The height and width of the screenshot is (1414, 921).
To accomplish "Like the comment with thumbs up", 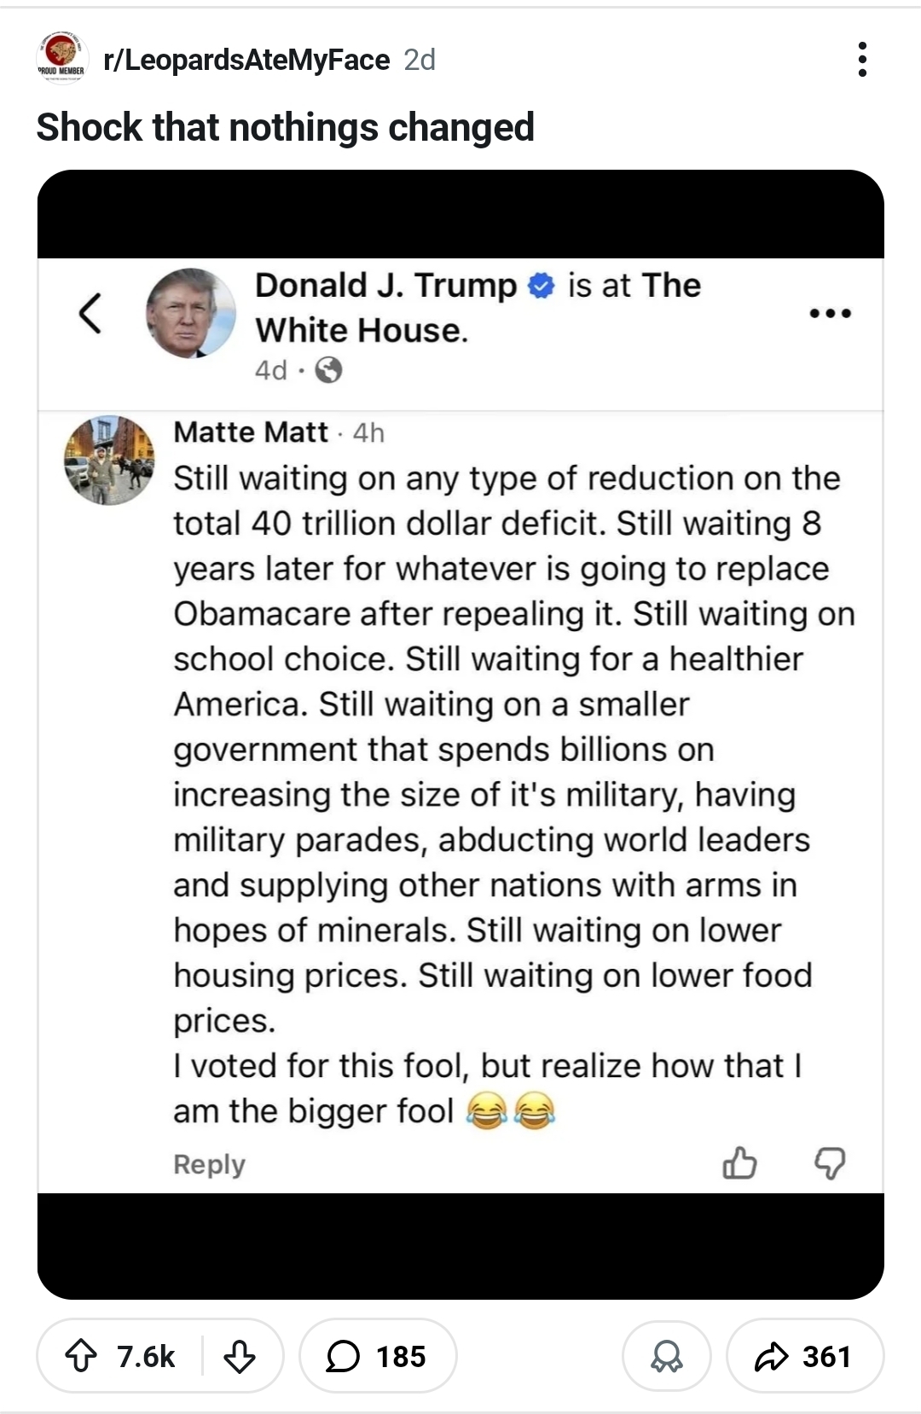I will coord(739,1162).
